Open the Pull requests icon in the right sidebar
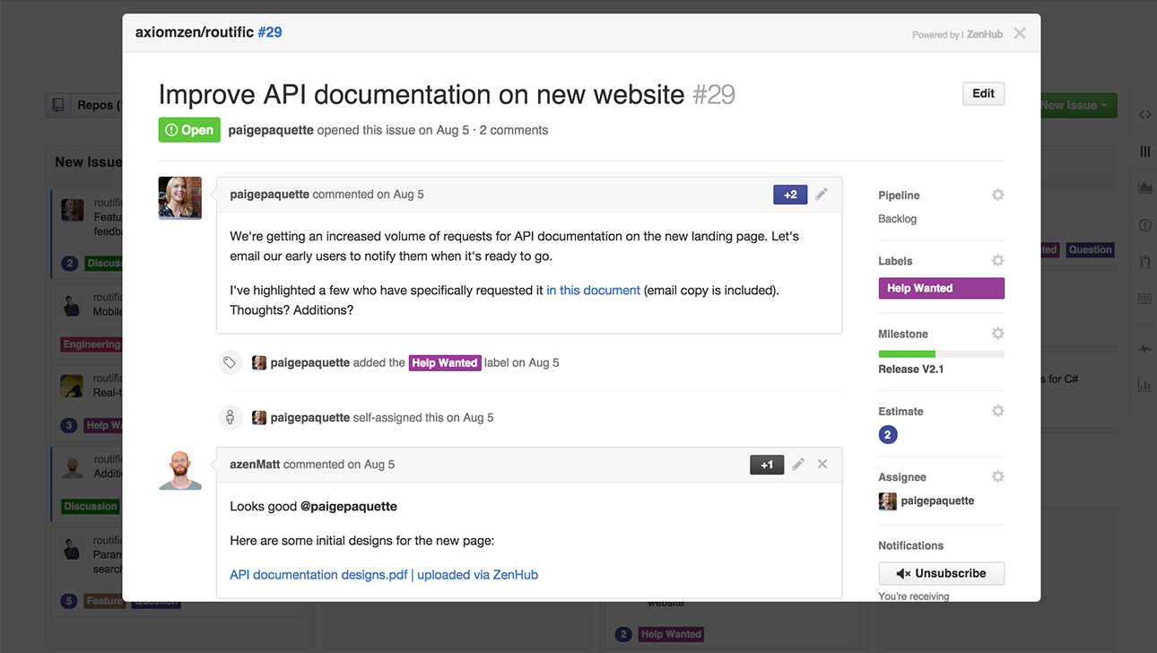1157x653 pixels. pos(1144,262)
